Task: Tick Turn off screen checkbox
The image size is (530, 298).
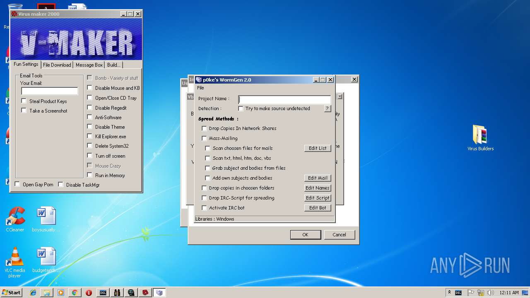Action: (89, 156)
